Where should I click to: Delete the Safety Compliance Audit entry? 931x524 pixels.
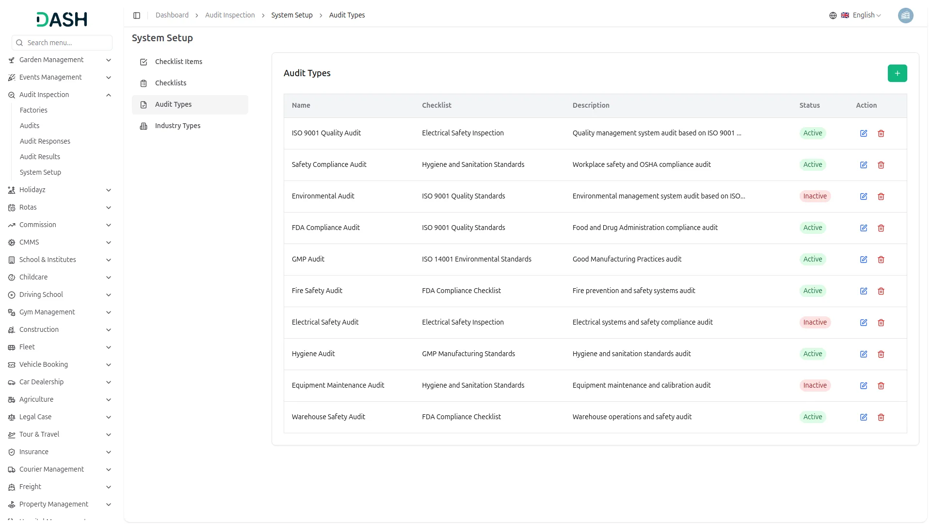click(x=881, y=165)
